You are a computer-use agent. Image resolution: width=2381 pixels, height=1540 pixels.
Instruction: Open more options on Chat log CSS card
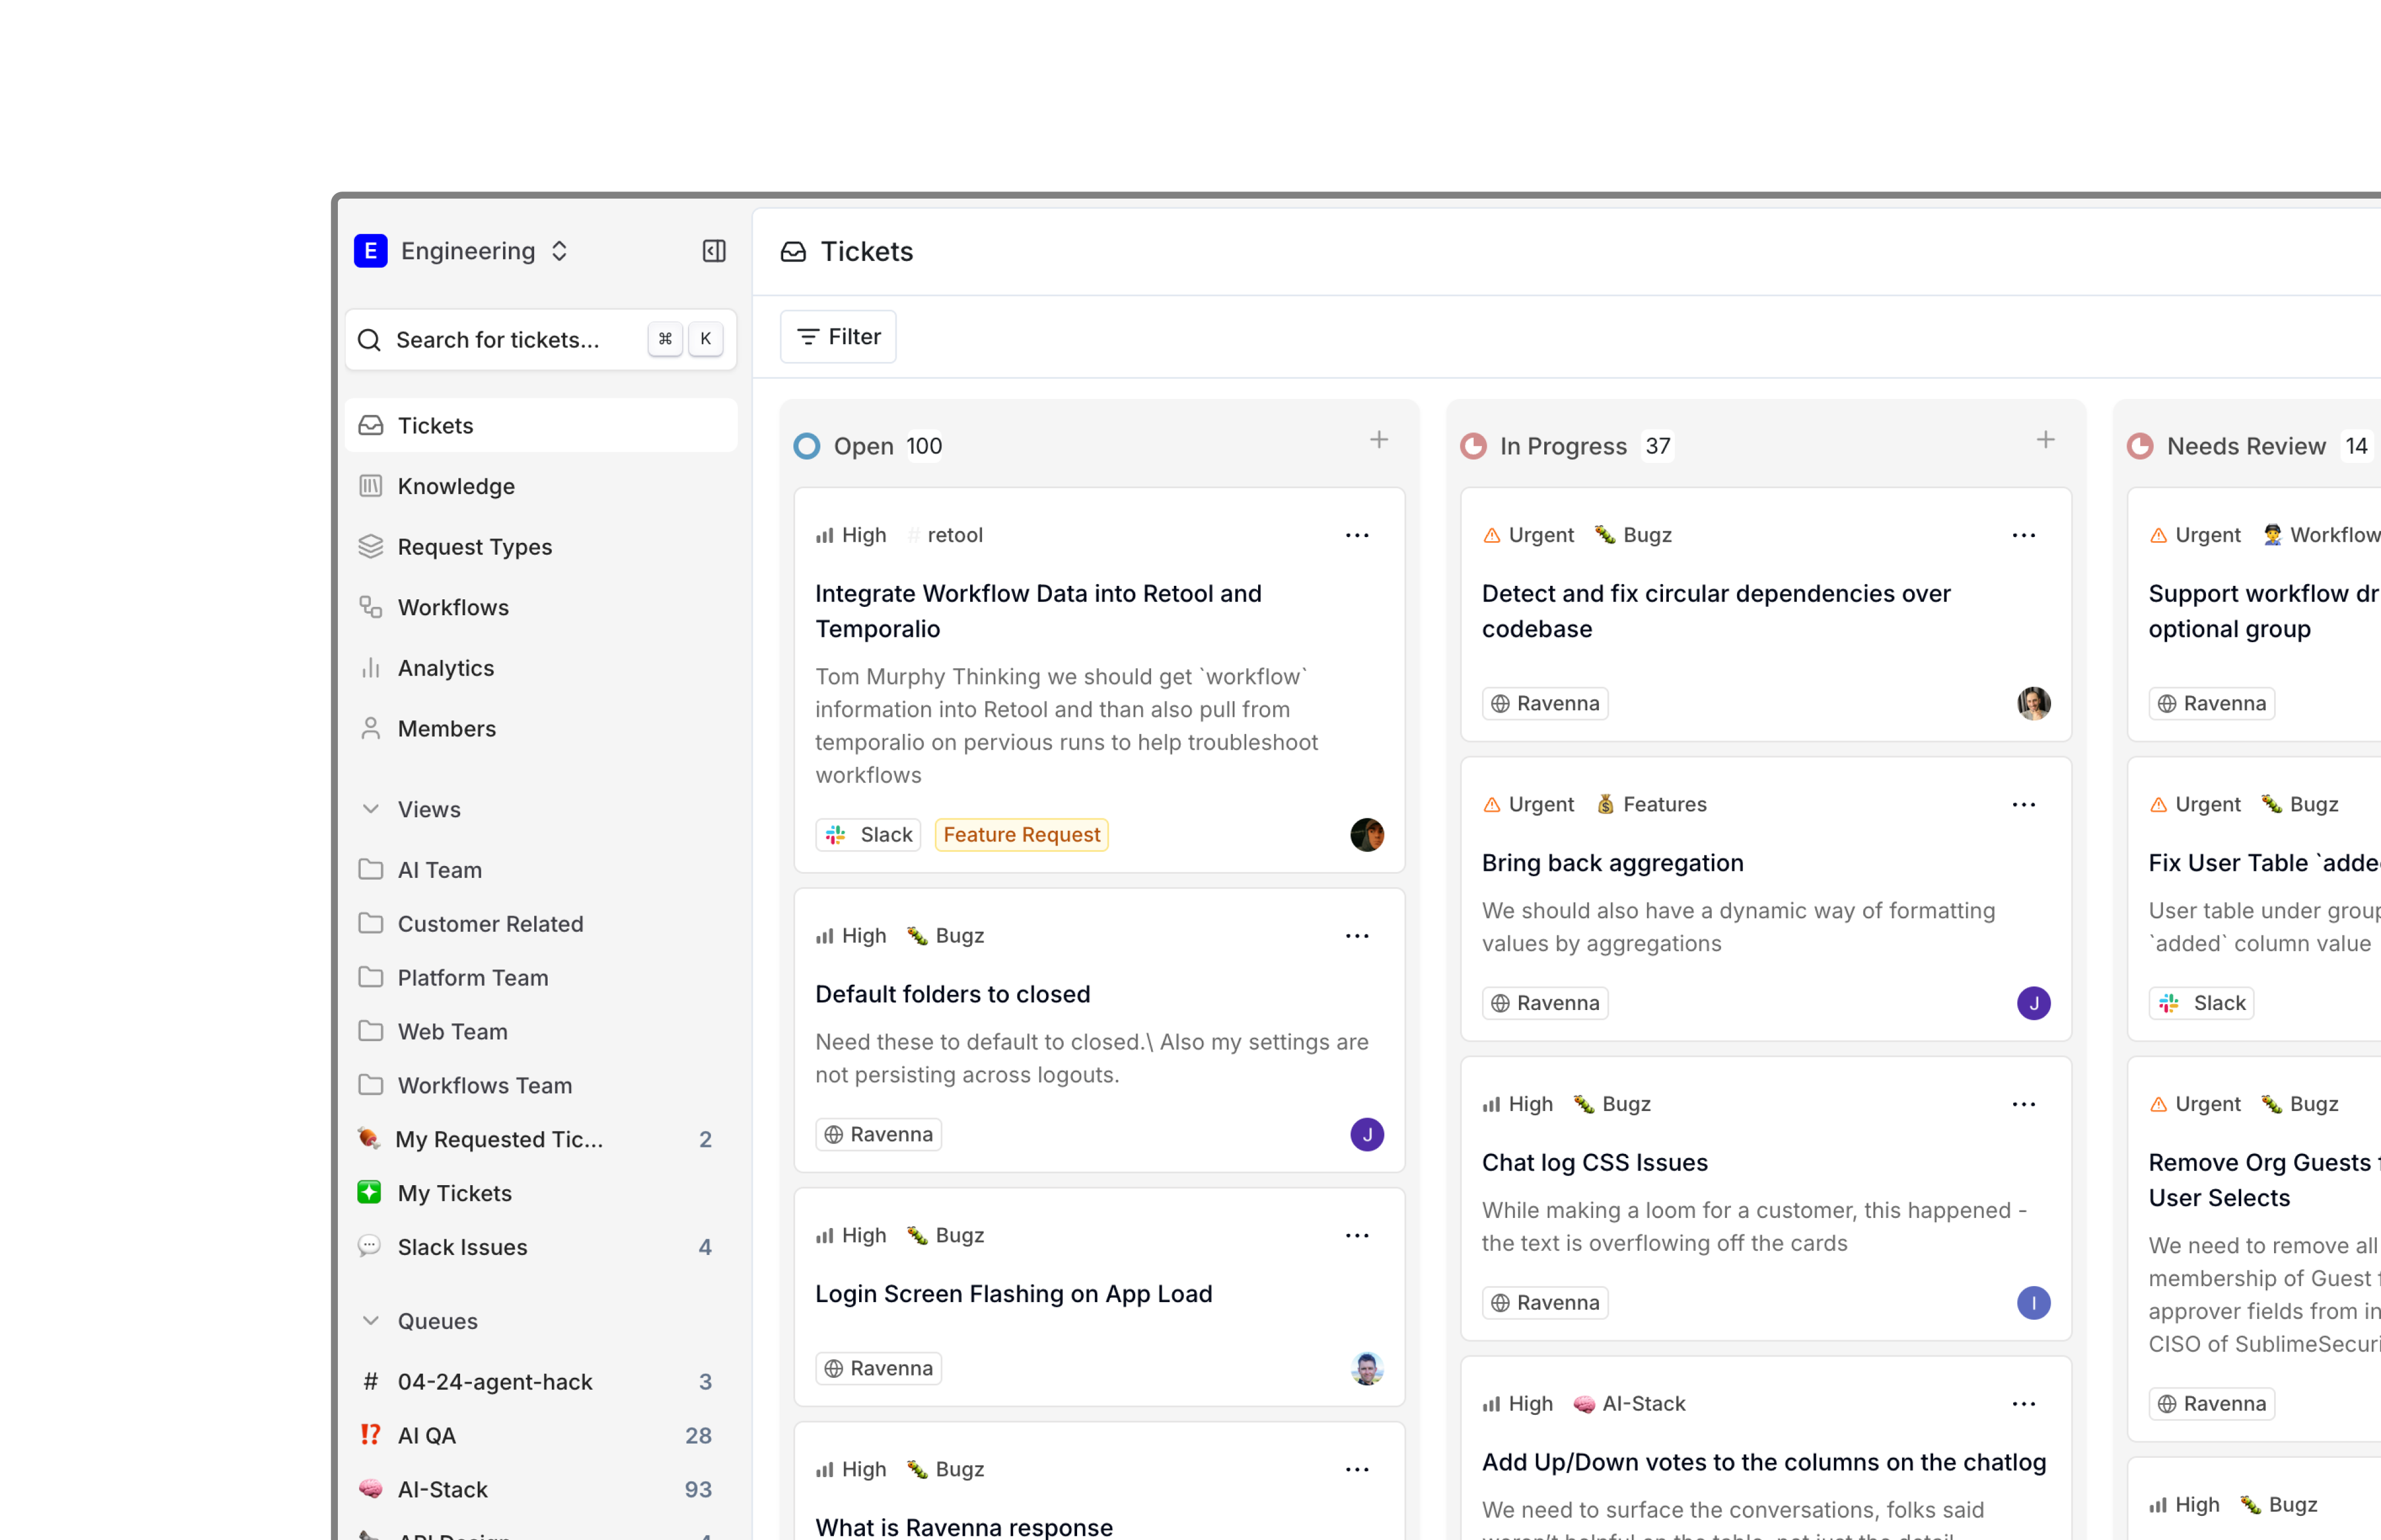(2024, 1105)
